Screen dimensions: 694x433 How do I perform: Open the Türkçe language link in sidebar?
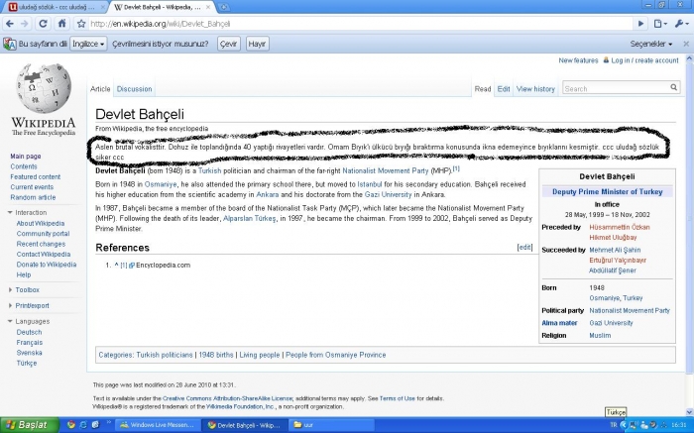point(27,363)
